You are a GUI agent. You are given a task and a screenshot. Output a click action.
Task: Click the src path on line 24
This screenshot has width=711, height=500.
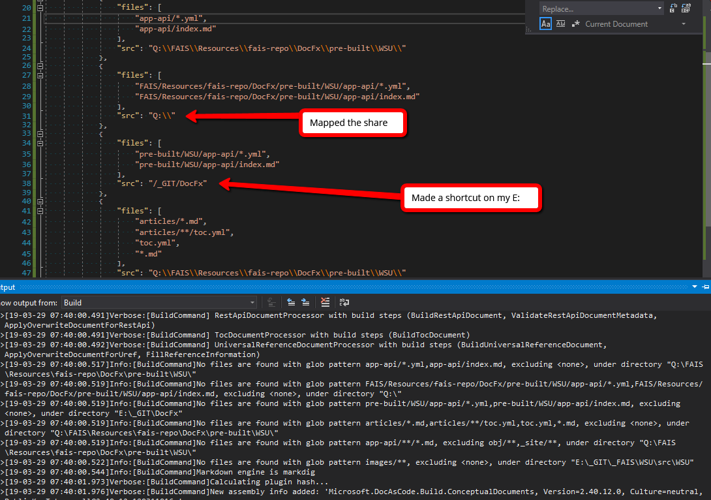coord(277,48)
